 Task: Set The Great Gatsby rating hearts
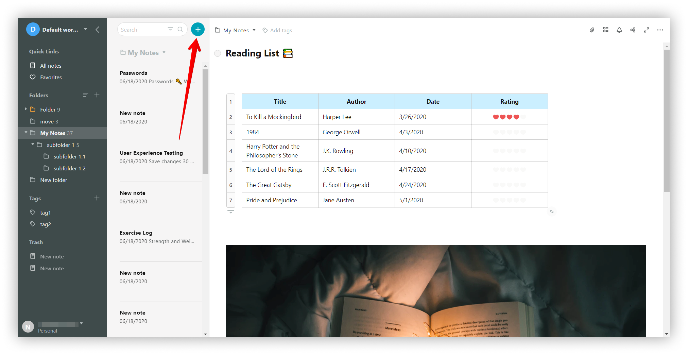click(x=509, y=185)
